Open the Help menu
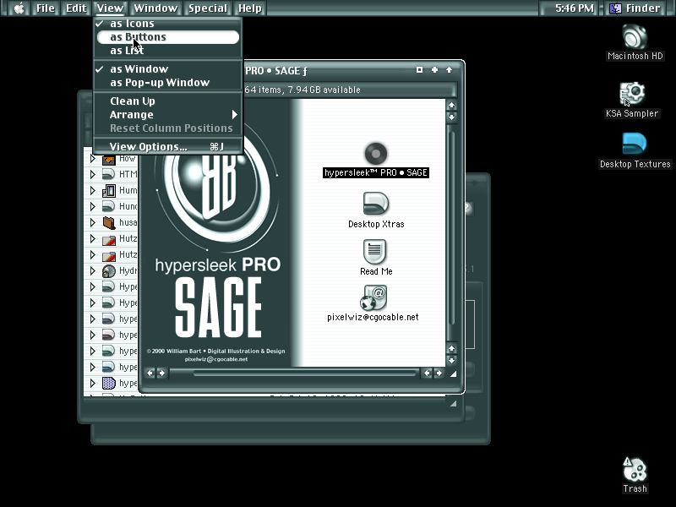Image resolution: width=676 pixels, height=507 pixels. (250, 8)
